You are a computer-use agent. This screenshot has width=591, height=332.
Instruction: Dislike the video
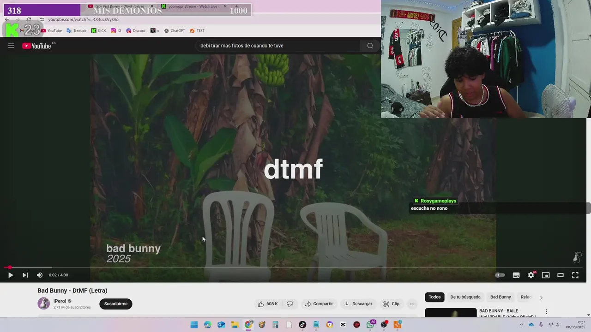pos(289,304)
